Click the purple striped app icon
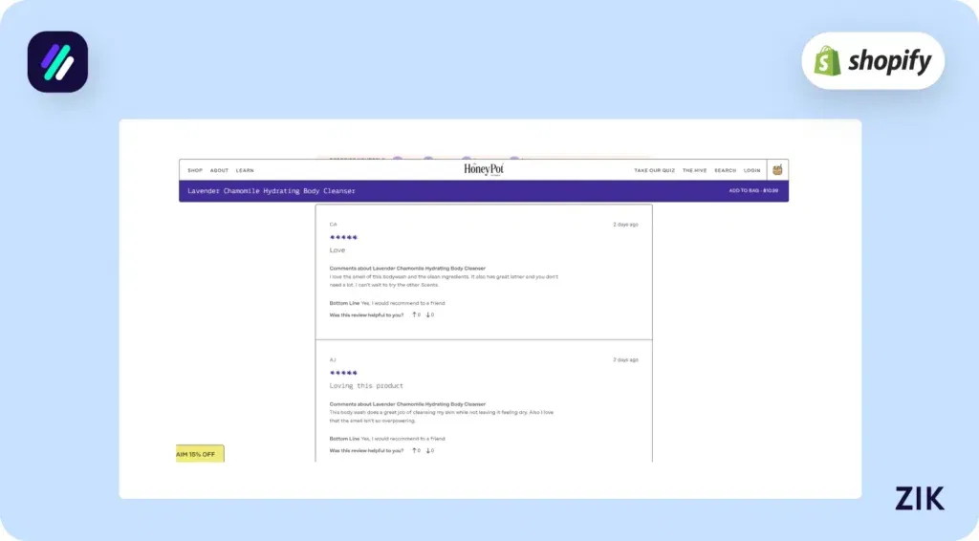 pyautogui.click(x=57, y=62)
